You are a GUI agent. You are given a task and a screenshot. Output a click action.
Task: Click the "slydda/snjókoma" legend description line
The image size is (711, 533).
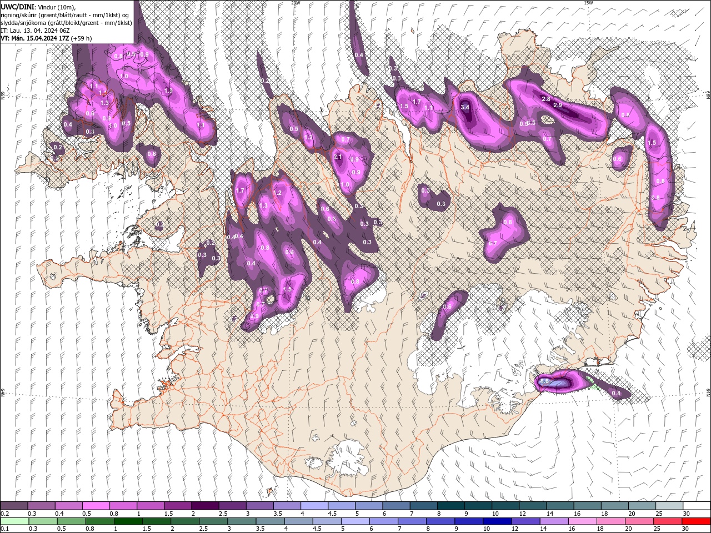[67, 23]
